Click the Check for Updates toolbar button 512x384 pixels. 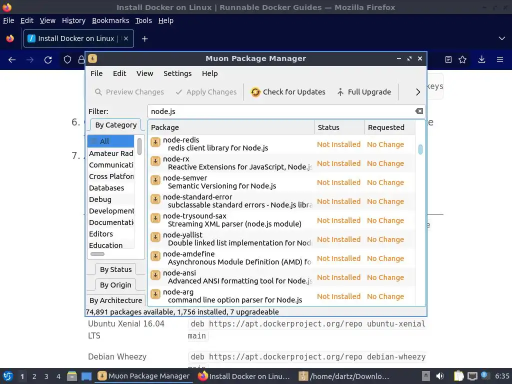click(288, 92)
